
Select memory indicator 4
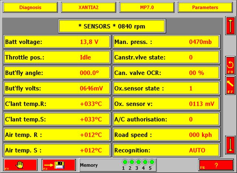(x=145, y=162)
